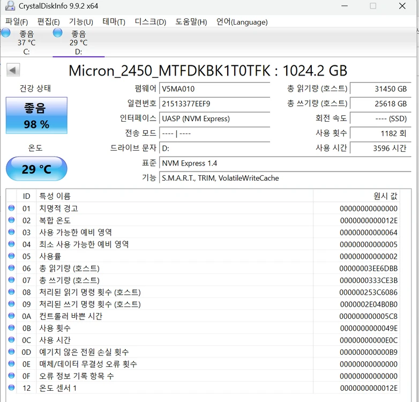Click the 원시 값 column header

(356, 196)
